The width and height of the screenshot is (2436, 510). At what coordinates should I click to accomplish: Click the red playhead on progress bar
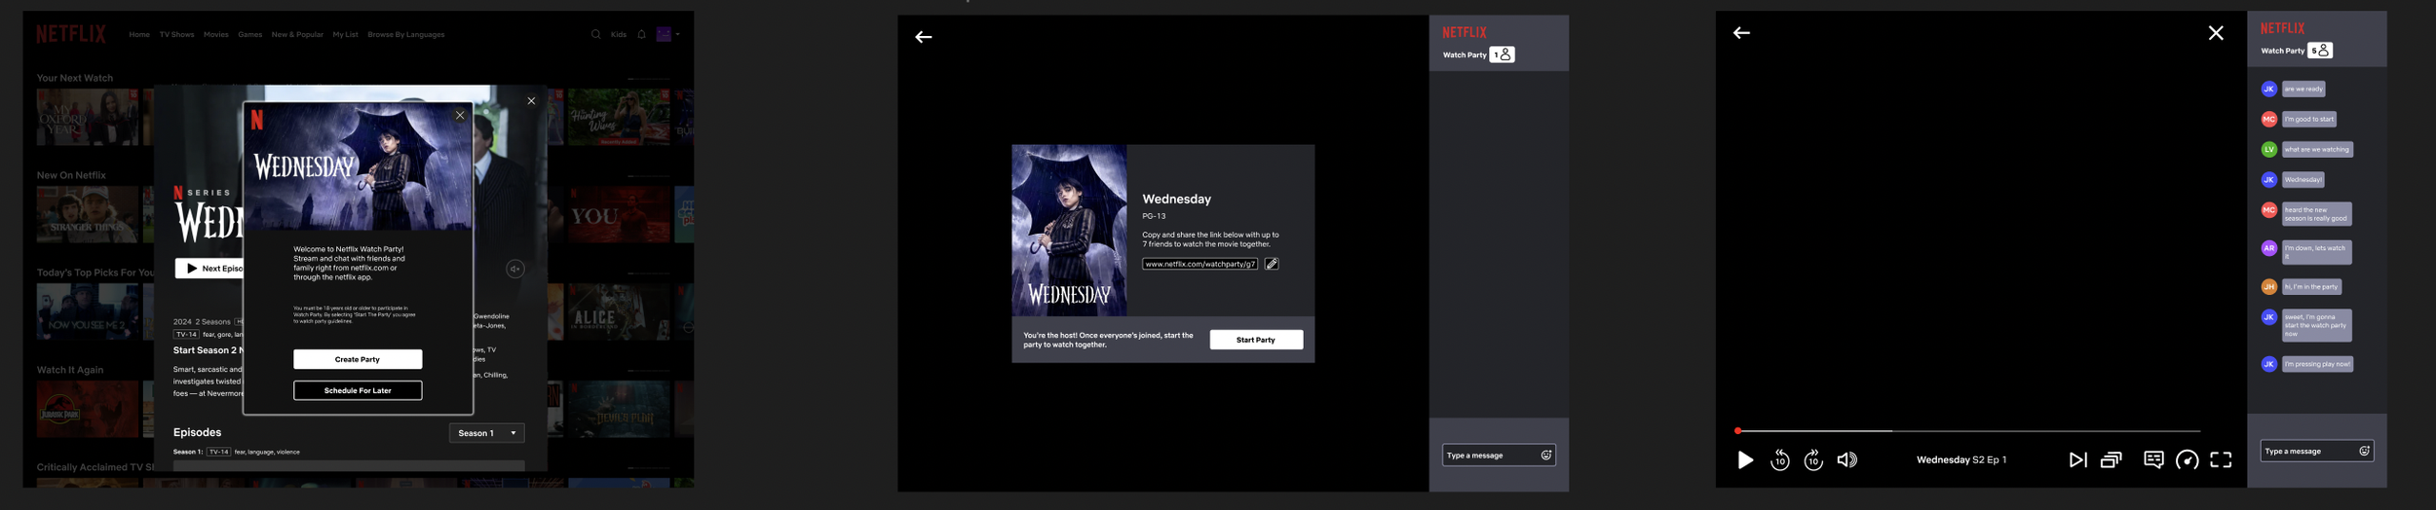tap(1737, 431)
